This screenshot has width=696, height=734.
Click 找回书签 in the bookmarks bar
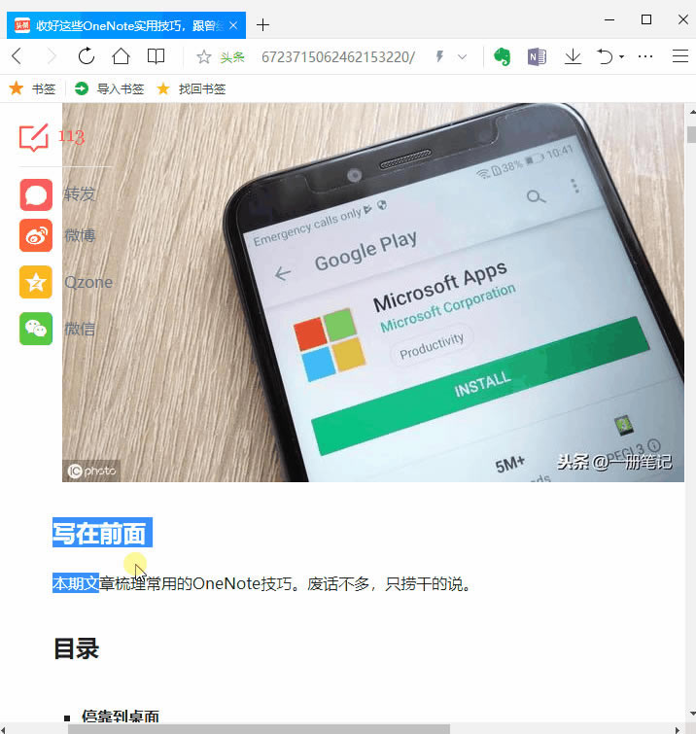pyautogui.click(x=191, y=88)
